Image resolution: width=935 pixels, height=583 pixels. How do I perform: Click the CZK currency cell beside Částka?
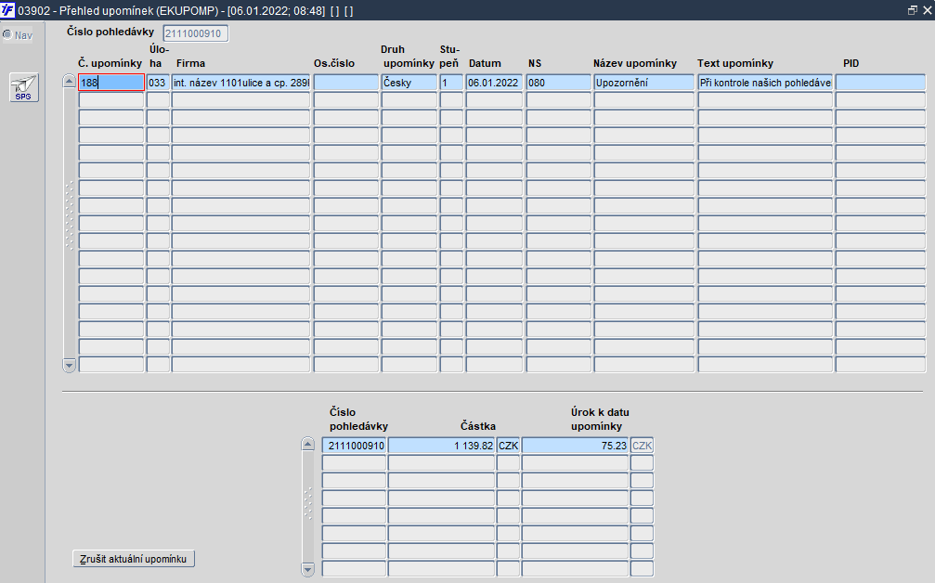pyautogui.click(x=509, y=446)
